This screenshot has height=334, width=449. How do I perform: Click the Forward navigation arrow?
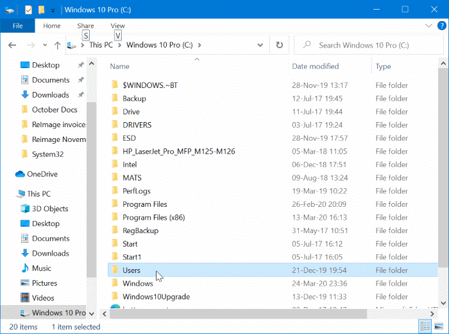31,46
